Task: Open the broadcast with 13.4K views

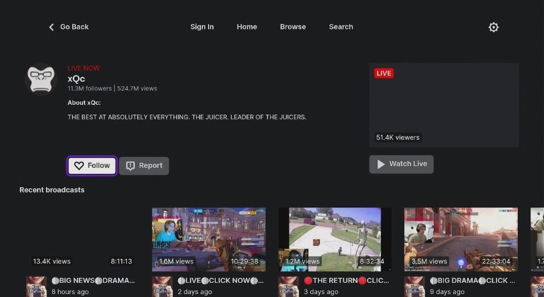Action: [83, 239]
